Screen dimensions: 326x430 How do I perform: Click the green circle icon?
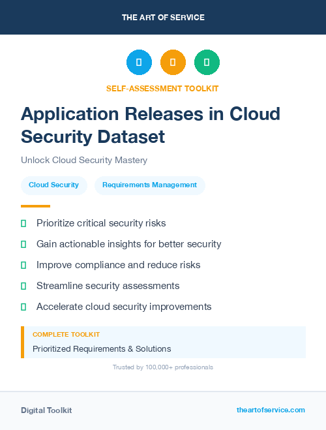pos(207,62)
